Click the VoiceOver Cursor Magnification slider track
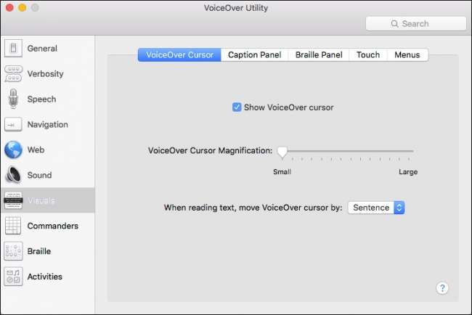Image resolution: width=472 pixels, height=315 pixels. (x=347, y=151)
